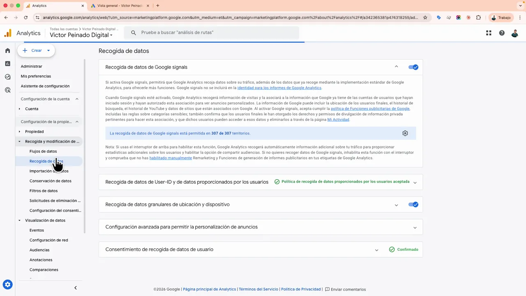Open Asistente de configuración

coord(45,86)
